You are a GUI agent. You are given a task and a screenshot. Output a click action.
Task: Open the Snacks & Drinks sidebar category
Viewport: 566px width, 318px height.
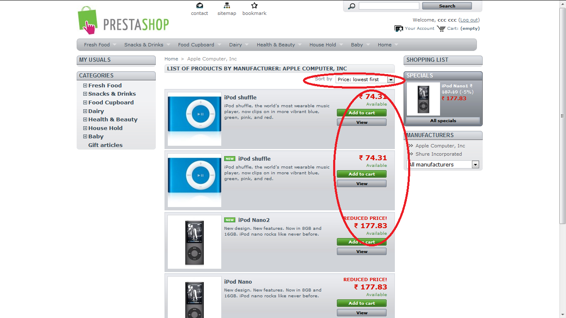click(x=112, y=94)
